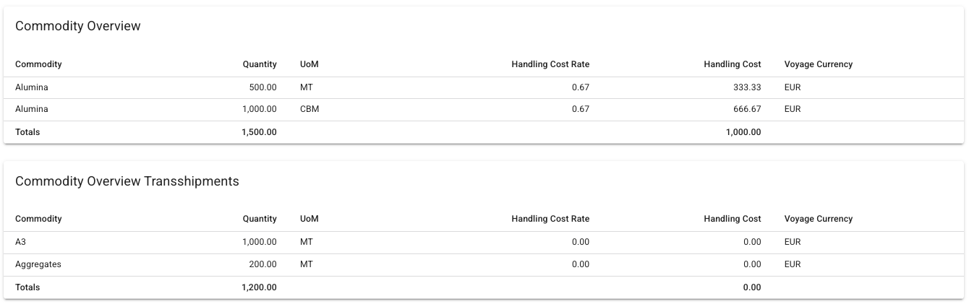Image resolution: width=969 pixels, height=304 pixels.
Task: Click the EUR currency in the A3 row
Action: tap(793, 242)
